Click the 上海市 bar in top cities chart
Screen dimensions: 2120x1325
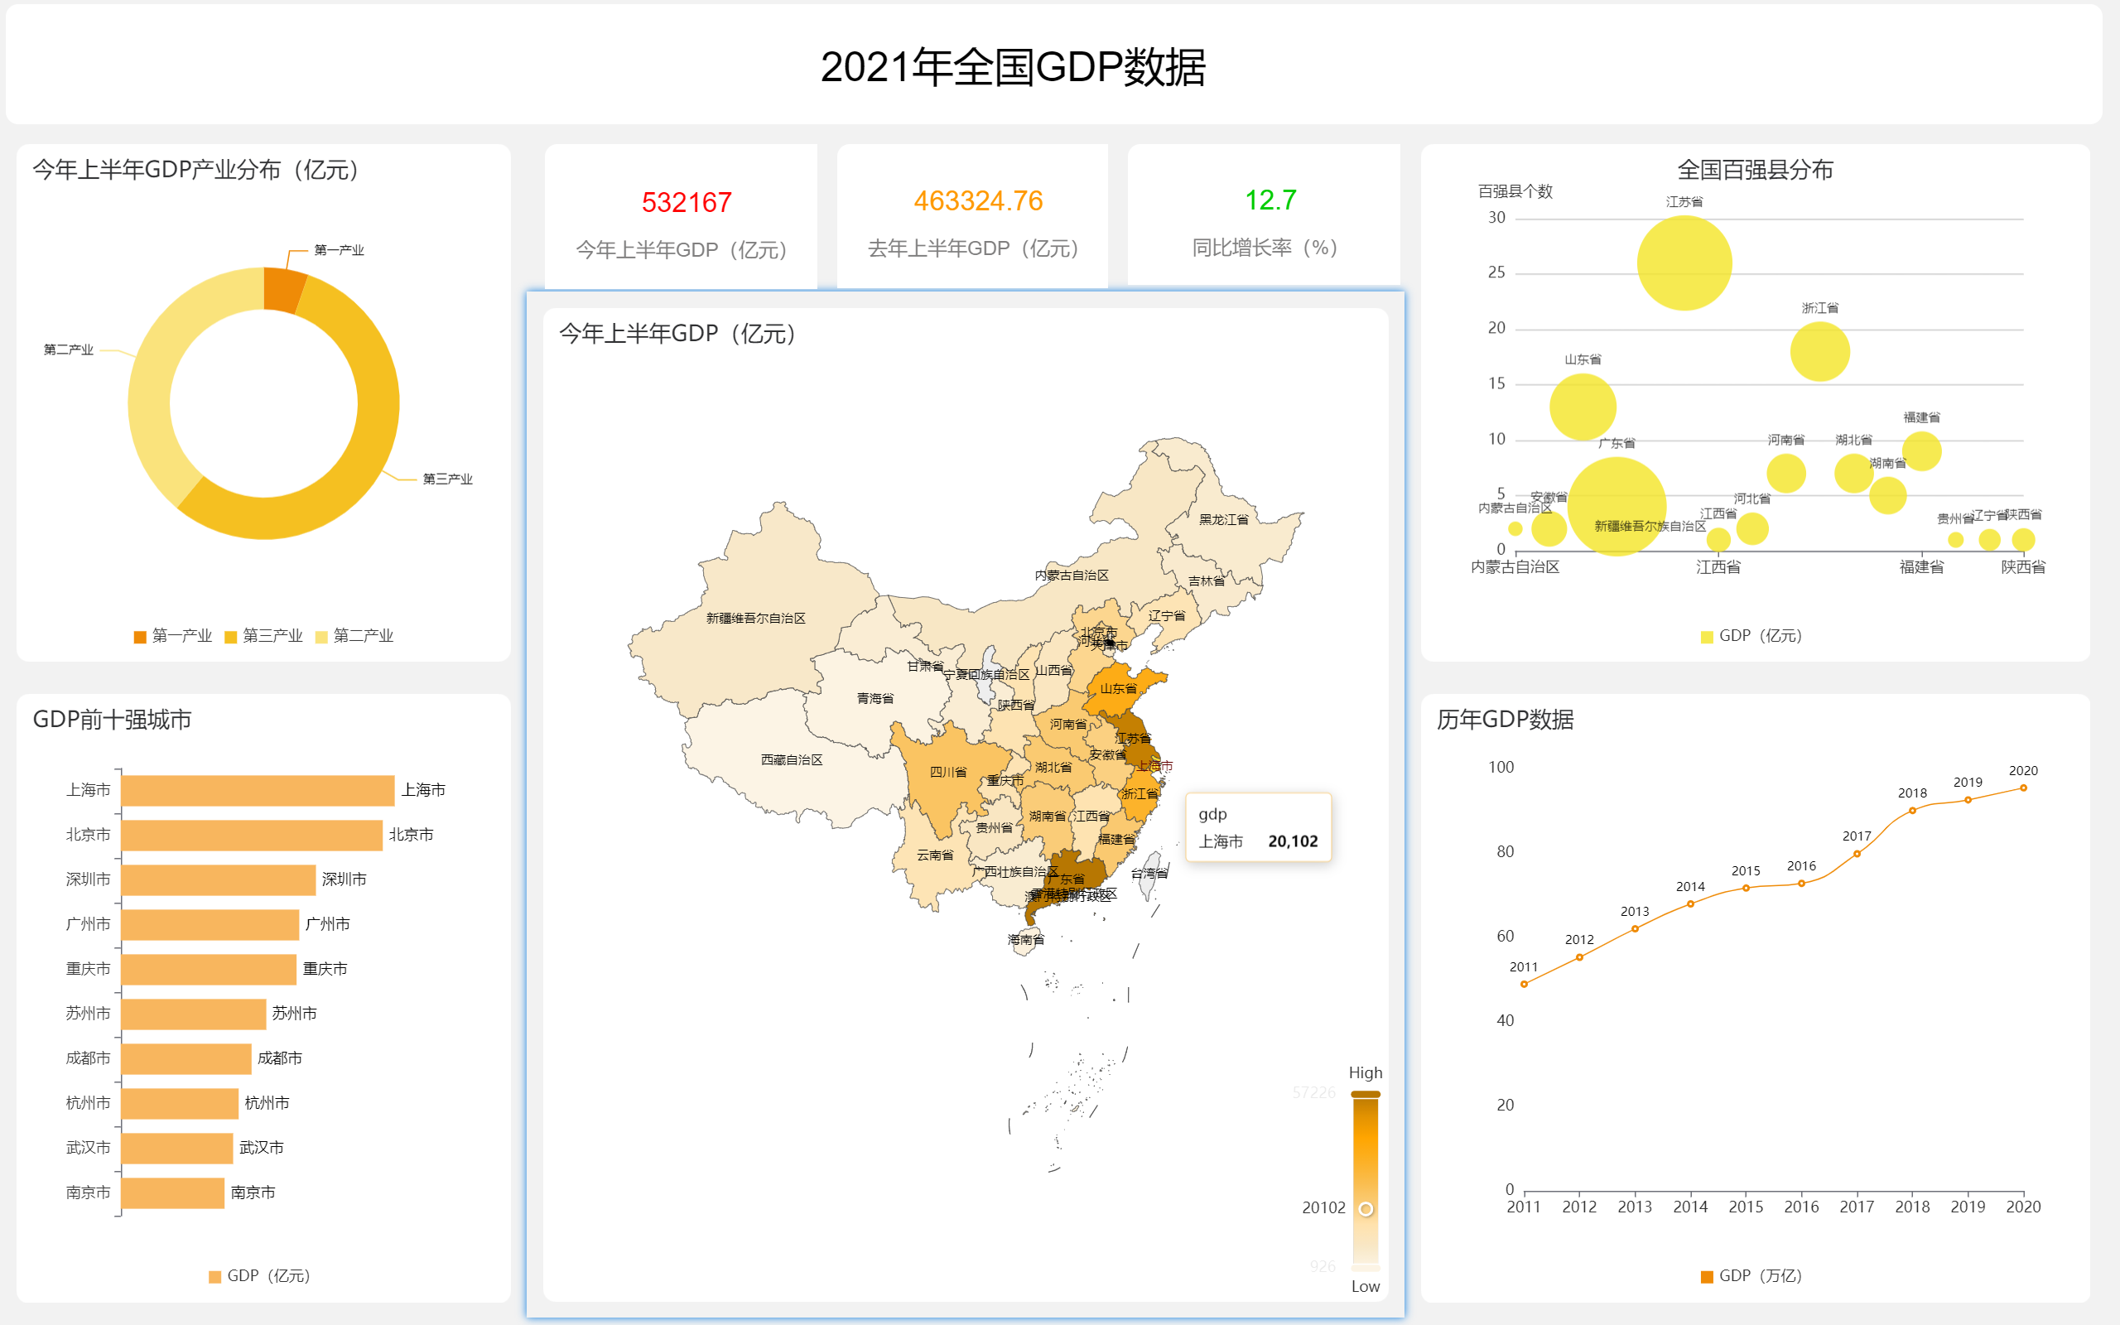(258, 790)
